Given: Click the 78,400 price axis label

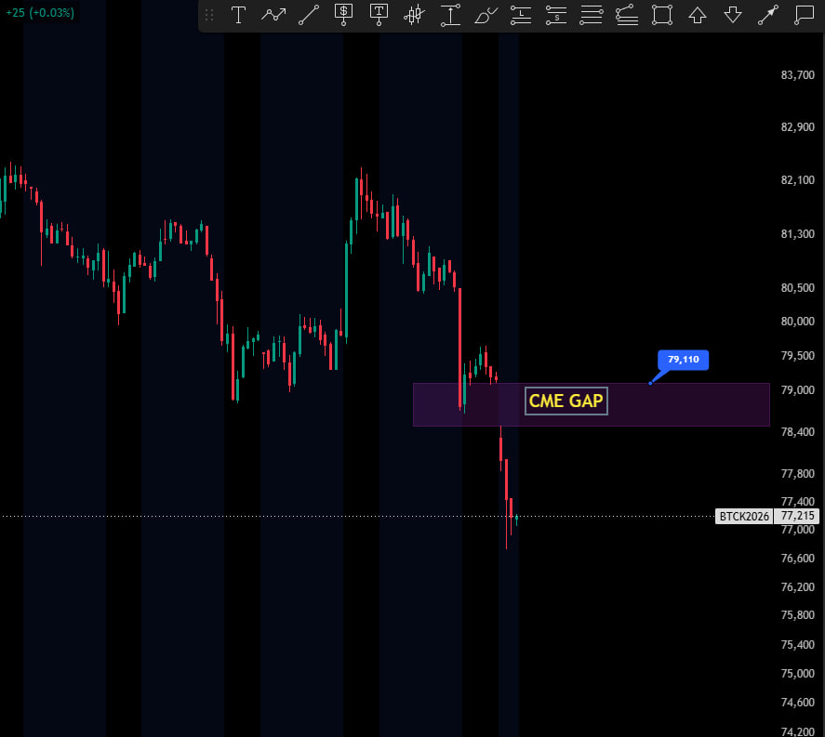Looking at the screenshot, I should (797, 432).
